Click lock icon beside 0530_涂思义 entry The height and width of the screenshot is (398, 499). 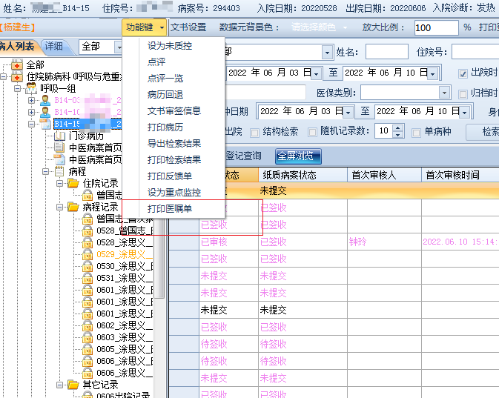tap(87, 266)
